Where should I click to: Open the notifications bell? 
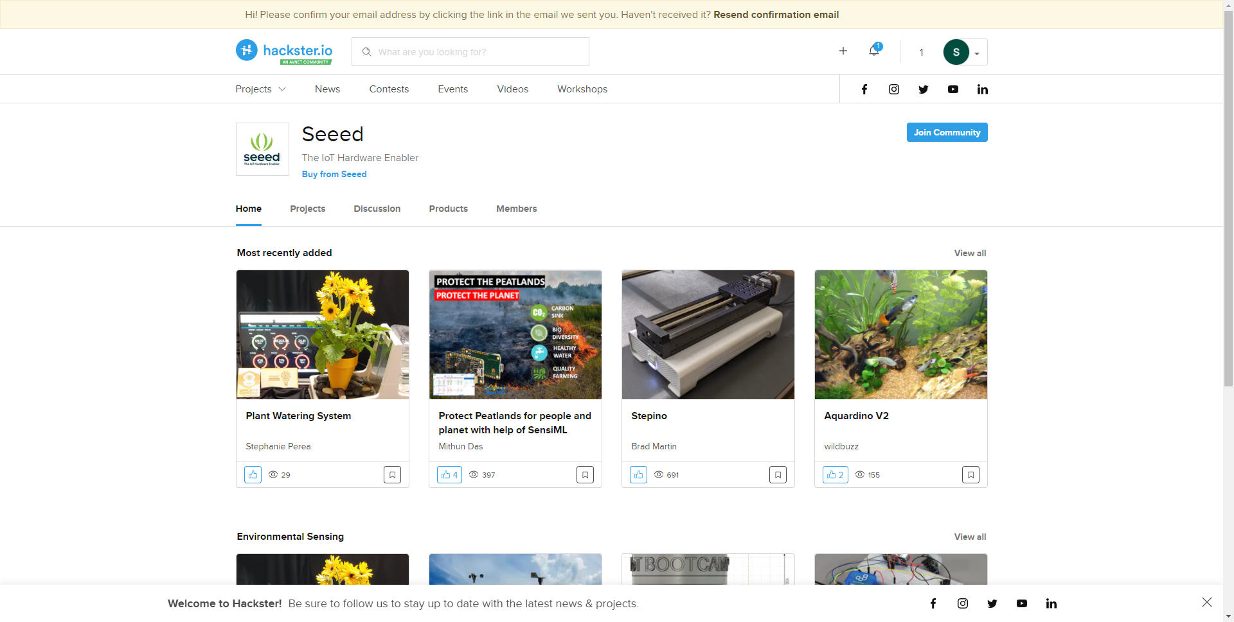[874, 50]
